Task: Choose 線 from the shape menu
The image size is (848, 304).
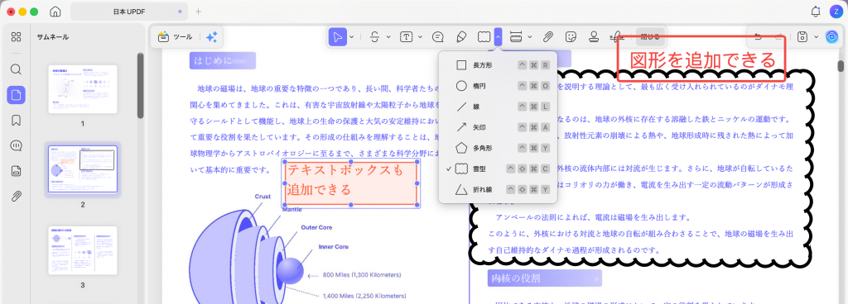Action: [x=498, y=107]
